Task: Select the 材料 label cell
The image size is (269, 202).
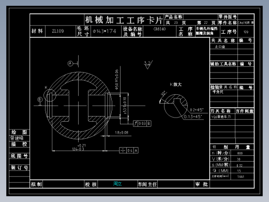Action: 37,31
